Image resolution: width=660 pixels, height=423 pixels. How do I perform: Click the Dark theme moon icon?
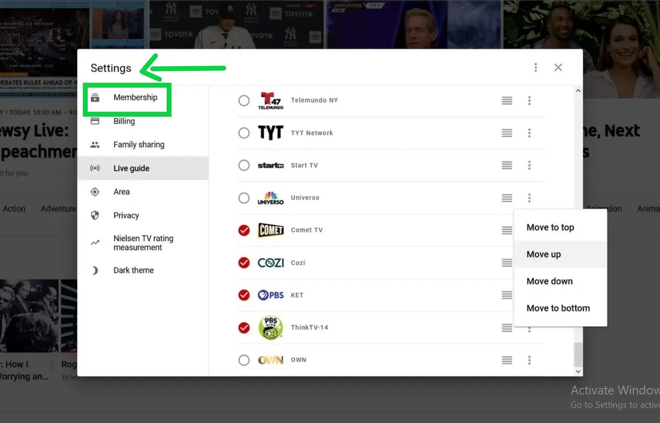95,270
